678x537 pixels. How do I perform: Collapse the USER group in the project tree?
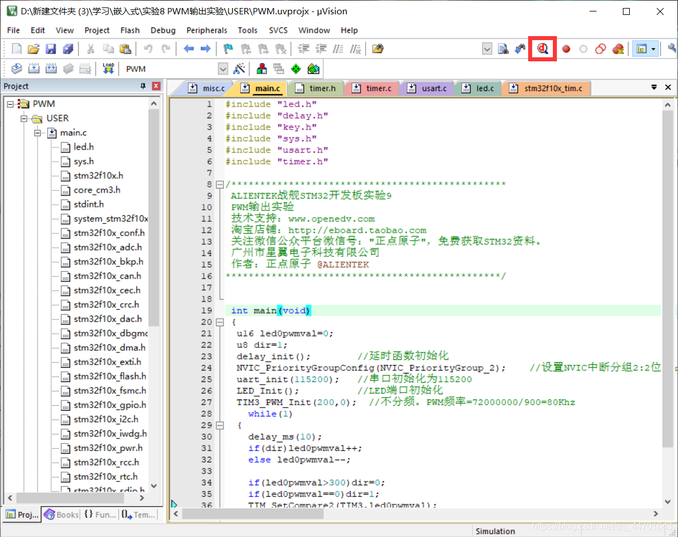coord(24,118)
